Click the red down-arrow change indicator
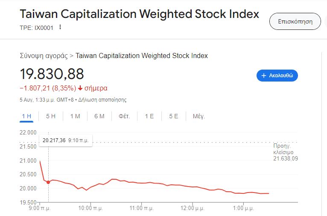The height and width of the screenshot is (216, 327). point(80,88)
